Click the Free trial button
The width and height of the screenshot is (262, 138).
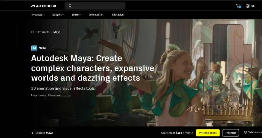(x=231, y=133)
